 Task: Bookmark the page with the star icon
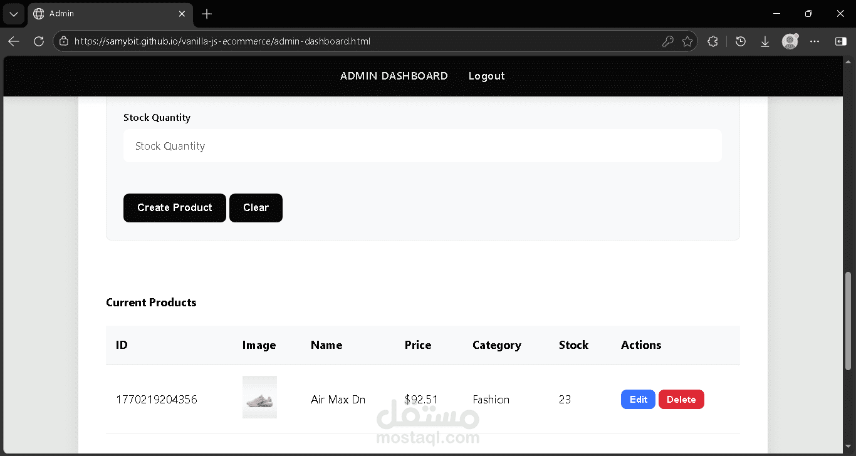point(687,41)
